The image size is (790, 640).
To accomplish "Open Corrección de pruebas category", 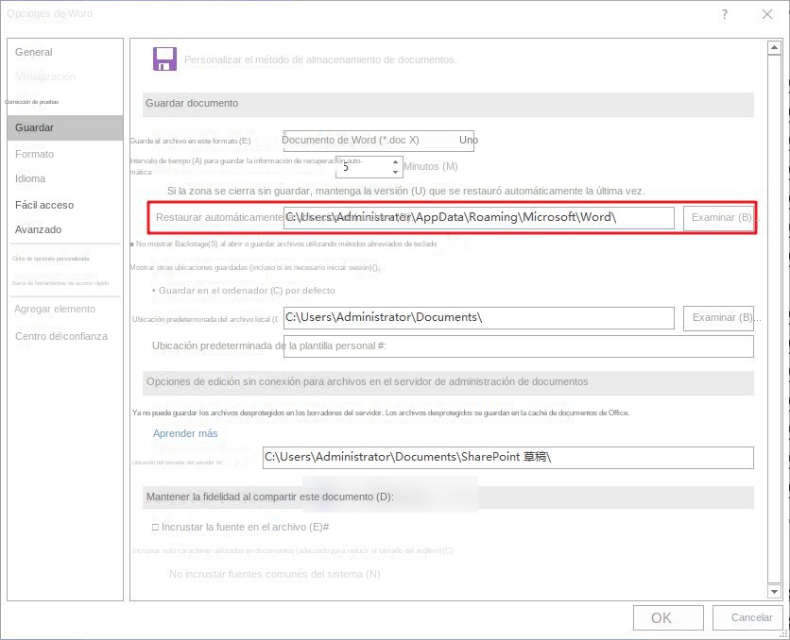I will (x=32, y=102).
